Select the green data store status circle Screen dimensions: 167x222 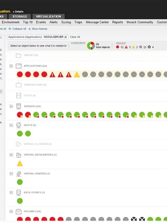20,201
